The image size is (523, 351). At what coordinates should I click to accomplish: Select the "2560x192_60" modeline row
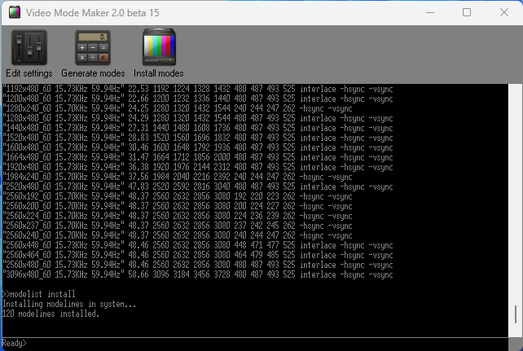(178, 196)
